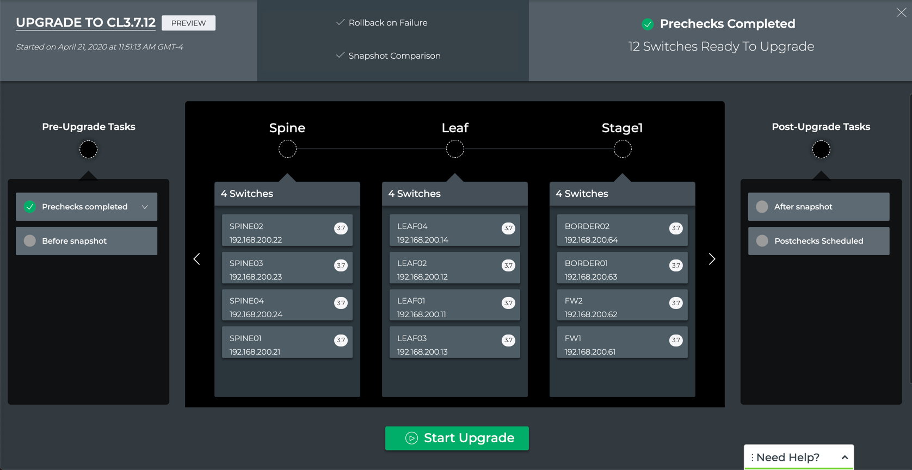Click the 3.7 version badge on LEAF04
912x470 pixels.
(x=508, y=228)
